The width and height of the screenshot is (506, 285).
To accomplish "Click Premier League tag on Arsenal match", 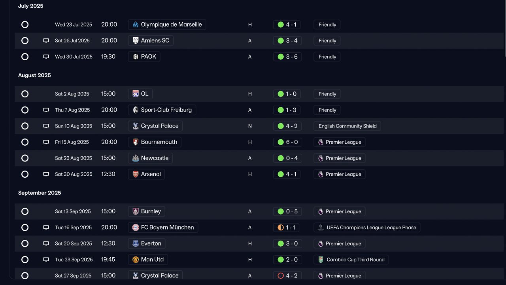I will click(x=339, y=174).
